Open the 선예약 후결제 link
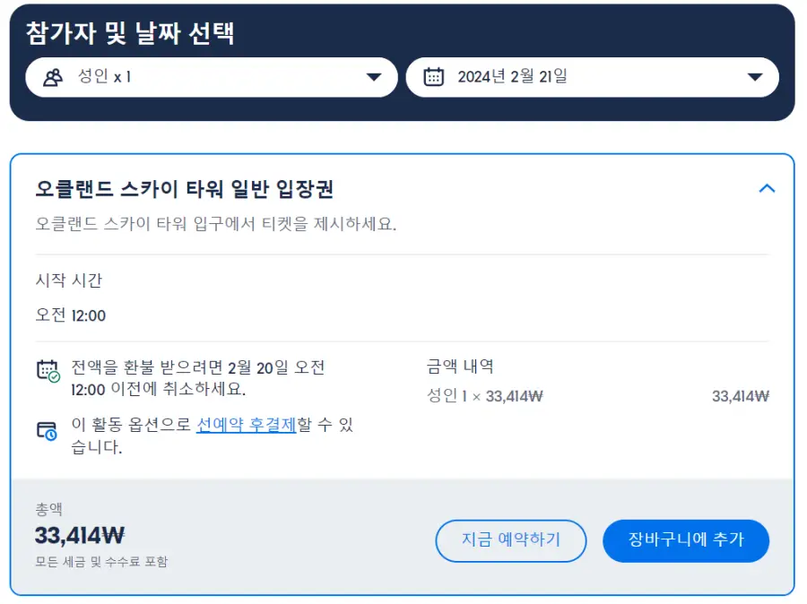 coord(247,425)
